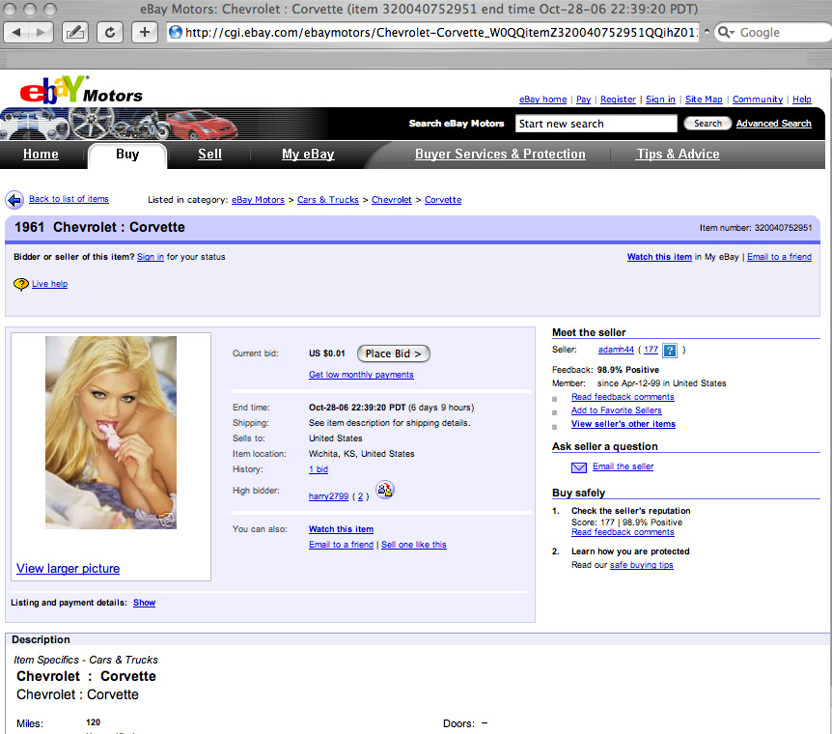
Task: Click the Safari back/forward navigation arrows
Action: (29, 32)
